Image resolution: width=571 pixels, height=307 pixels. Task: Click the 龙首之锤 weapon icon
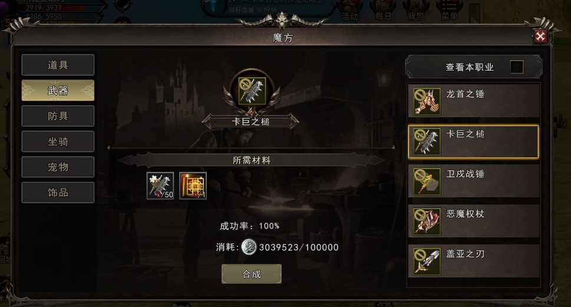point(427,101)
